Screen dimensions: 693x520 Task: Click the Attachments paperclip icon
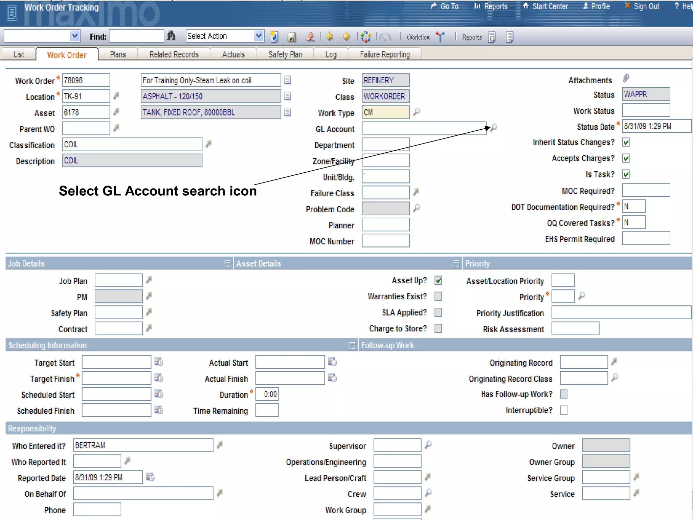tap(626, 79)
